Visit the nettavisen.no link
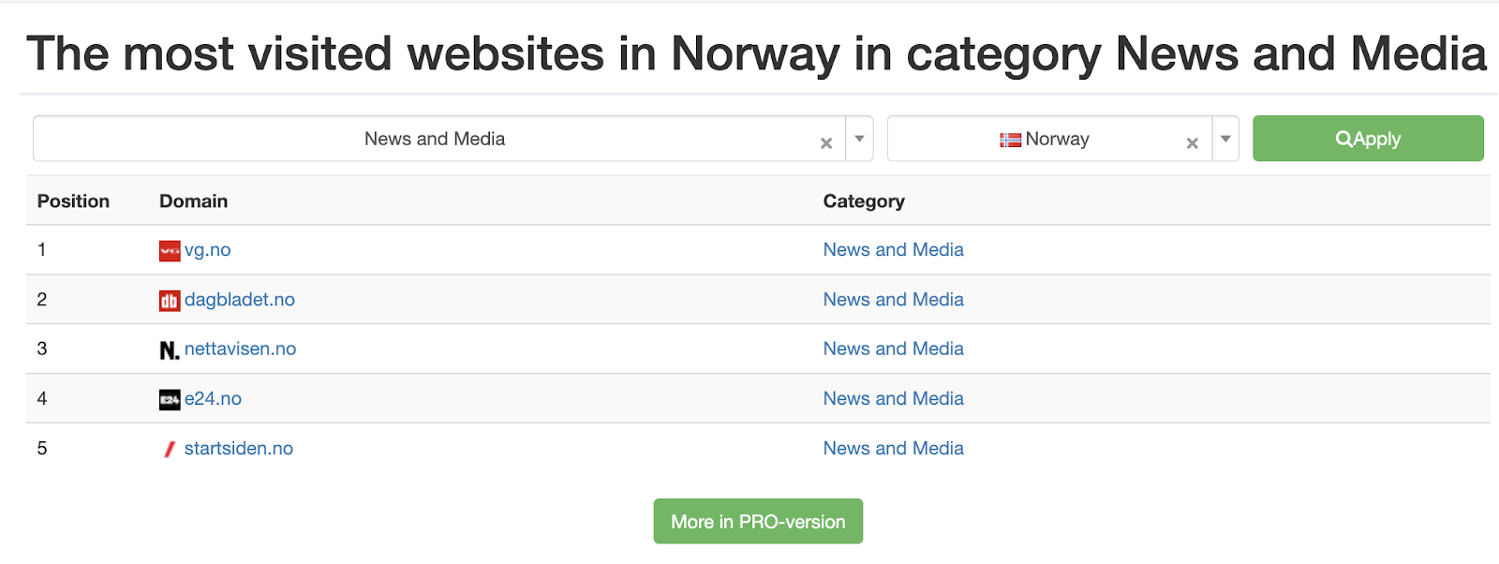Viewport: 1499px width, 564px height. [x=241, y=349]
